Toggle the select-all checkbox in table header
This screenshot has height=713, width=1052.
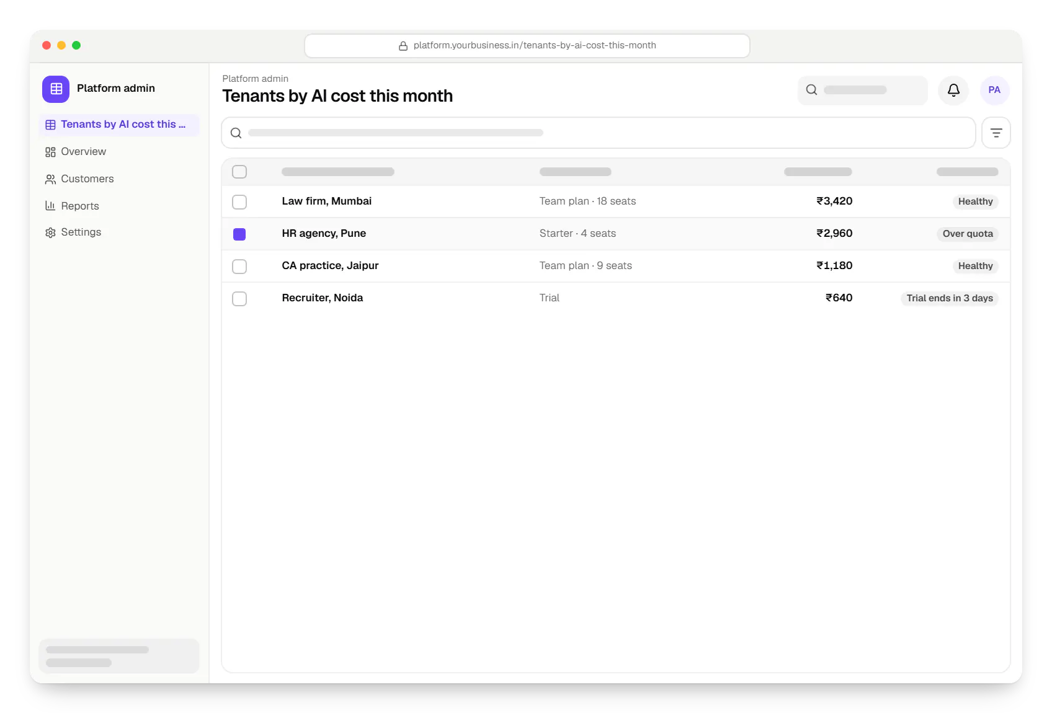coord(239,172)
